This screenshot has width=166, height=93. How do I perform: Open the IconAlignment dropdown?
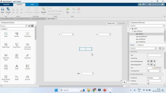tap(160, 71)
